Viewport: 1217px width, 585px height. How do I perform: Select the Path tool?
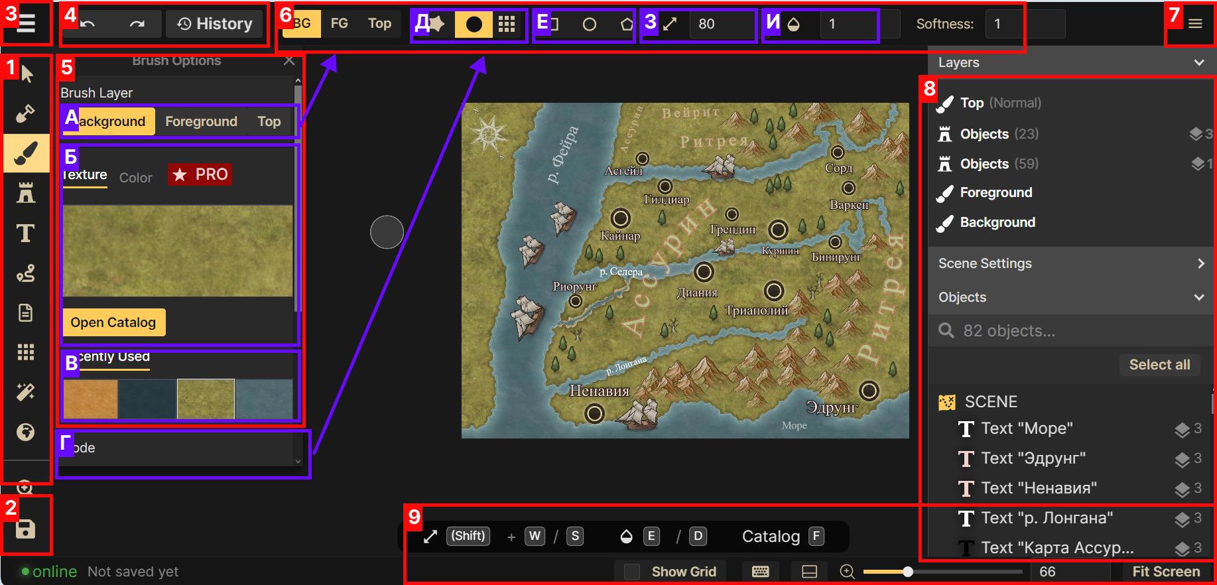point(26,273)
